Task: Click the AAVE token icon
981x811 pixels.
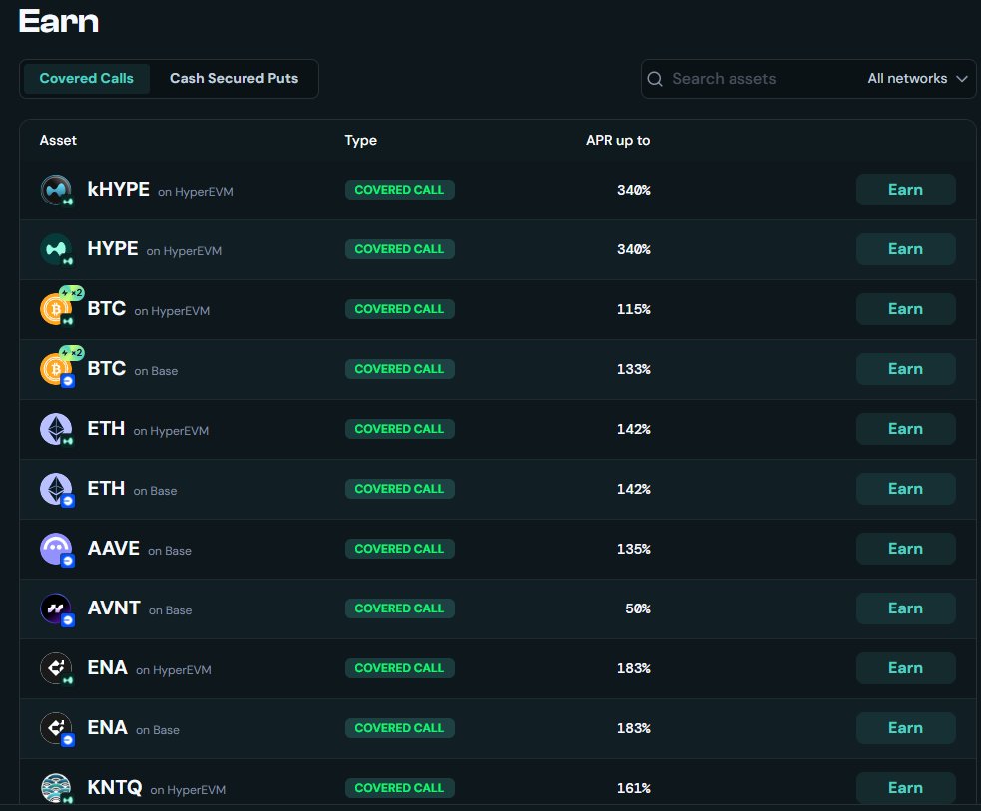Action: (56, 549)
